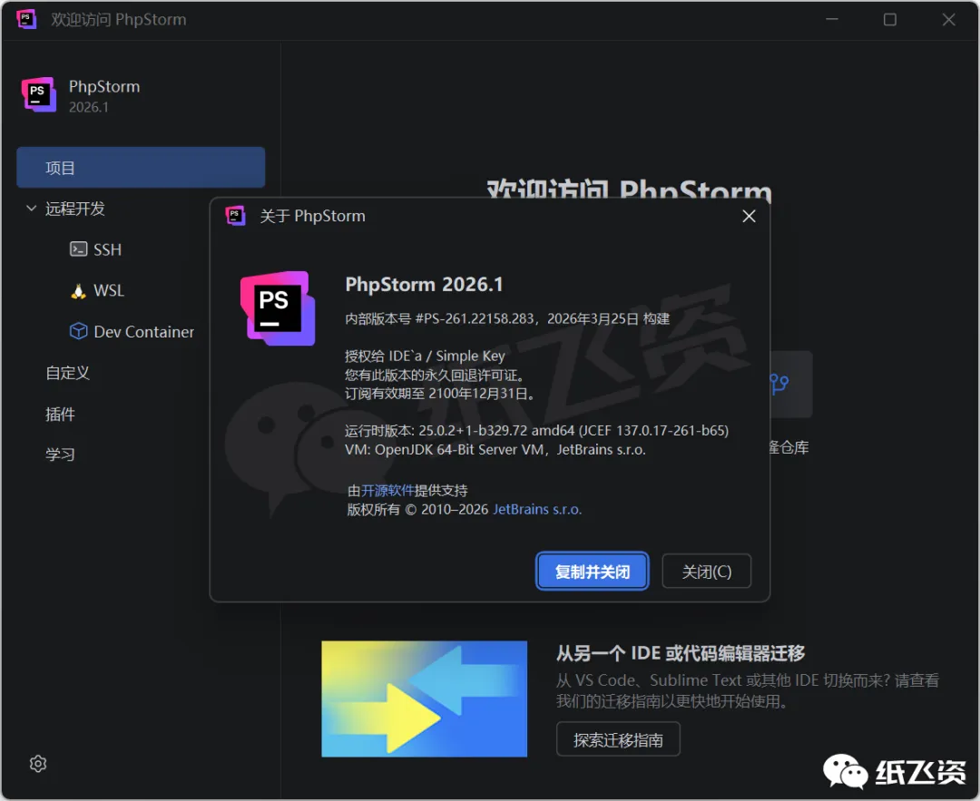
Task: Open the JetBrains s.r.o. copyright link
Action: pyautogui.click(x=537, y=509)
